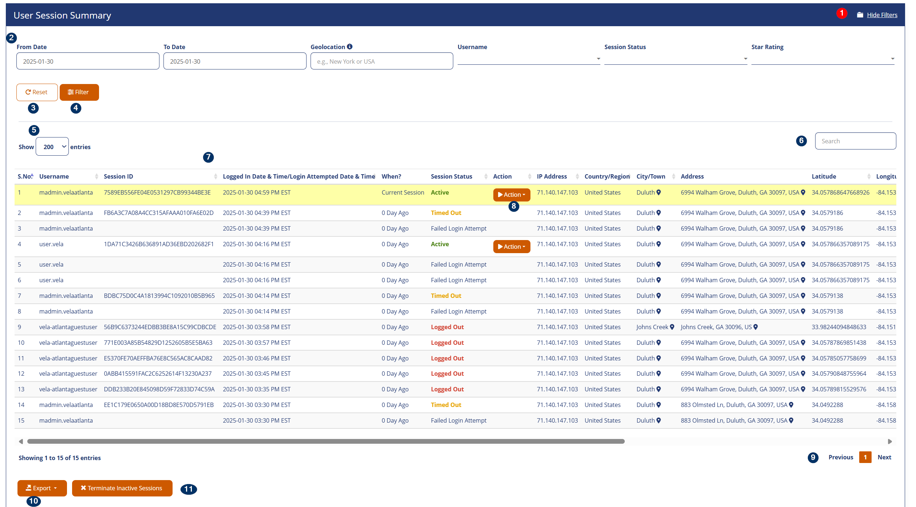This screenshot has height=507, width=916.
Task: Open Action menu for user.vela active session
Action: click(x=512, y=247)
